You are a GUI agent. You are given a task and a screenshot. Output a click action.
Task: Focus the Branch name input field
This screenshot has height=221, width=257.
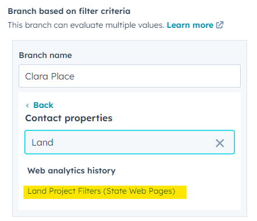click(x=130, y=76)
